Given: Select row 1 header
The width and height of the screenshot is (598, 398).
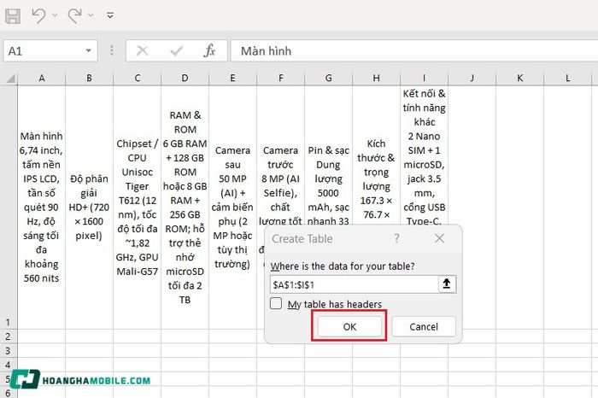Looking at the screenshot, I should [9, 207].
